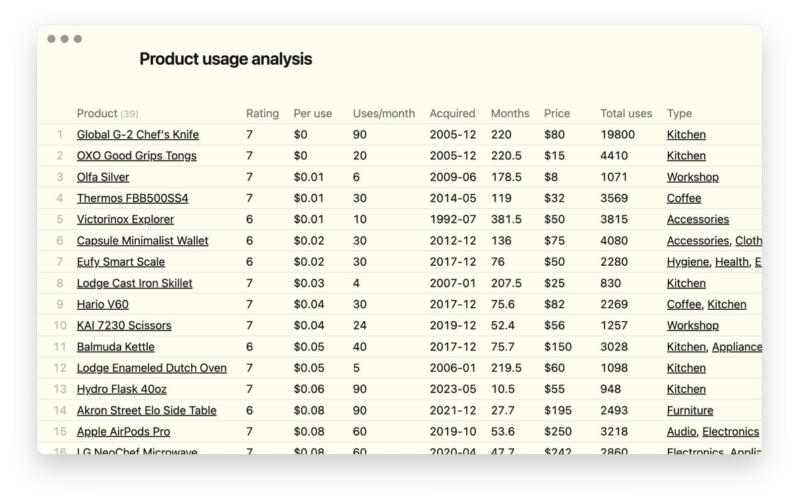This screenshot has width=799, height=503.
Task: Select acquired date 2014-05
Action: (x=453, y=199)
